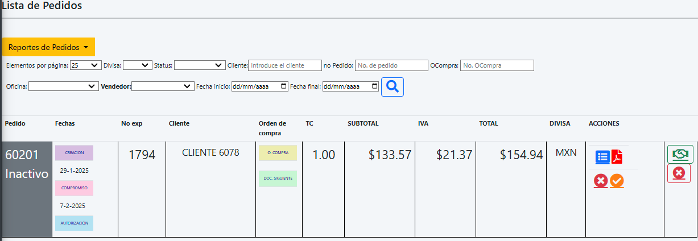The width and height of the screenshot is (698, 241).
Task: Click the magnifier search button
Action: point(392,87)
